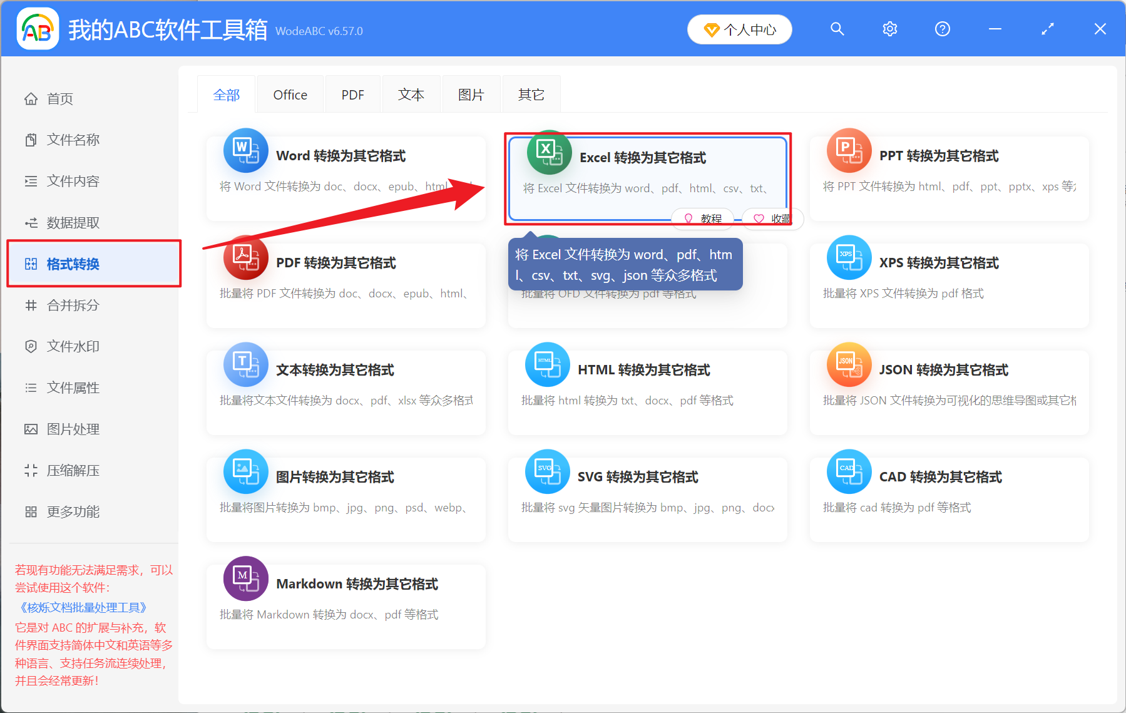Switch to the 图片 tab
Screen dimensions: 1126x713
[471, 94]
